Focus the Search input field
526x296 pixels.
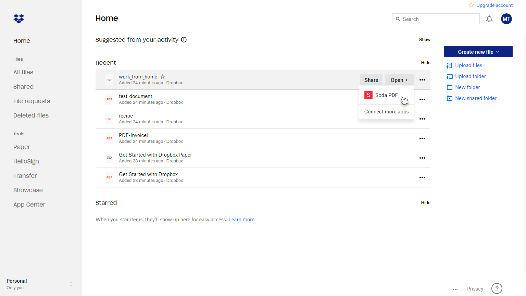click(439, 19)
